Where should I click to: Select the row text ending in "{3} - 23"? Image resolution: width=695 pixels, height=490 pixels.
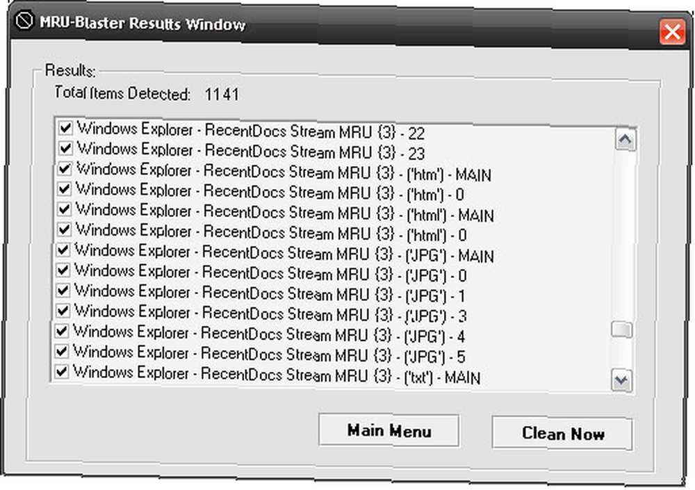(x=251, y=151)
